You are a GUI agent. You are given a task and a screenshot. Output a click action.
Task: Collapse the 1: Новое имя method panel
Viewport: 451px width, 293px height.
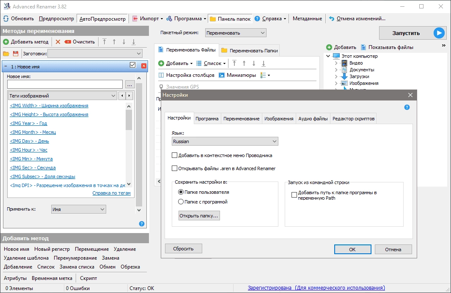(x=6, y=67)
